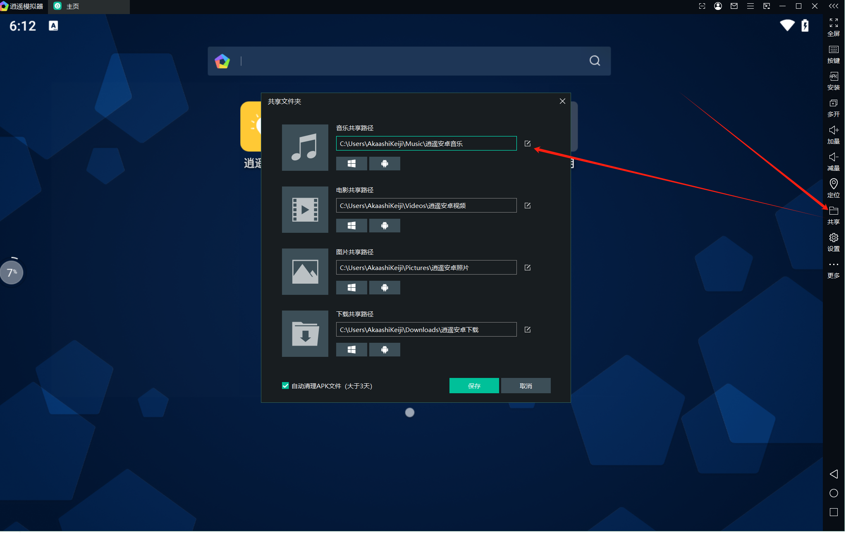This screenshot has width=846, height=533.
Task: Open the hamburger menu in the title bar
Action: coord(750,6)
